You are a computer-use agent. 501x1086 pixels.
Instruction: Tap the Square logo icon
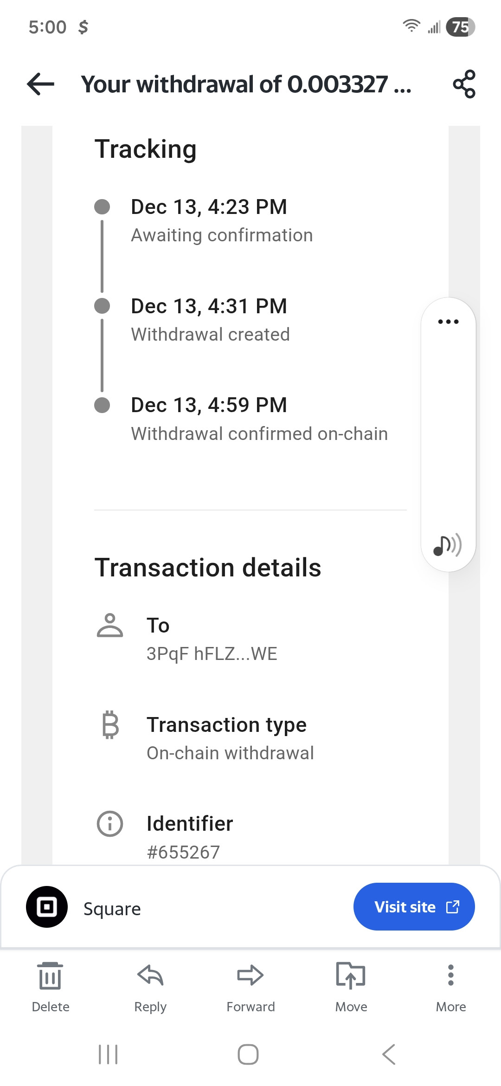click(47, 907)
